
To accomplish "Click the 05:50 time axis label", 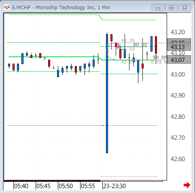I will click(x=66, y=186).
